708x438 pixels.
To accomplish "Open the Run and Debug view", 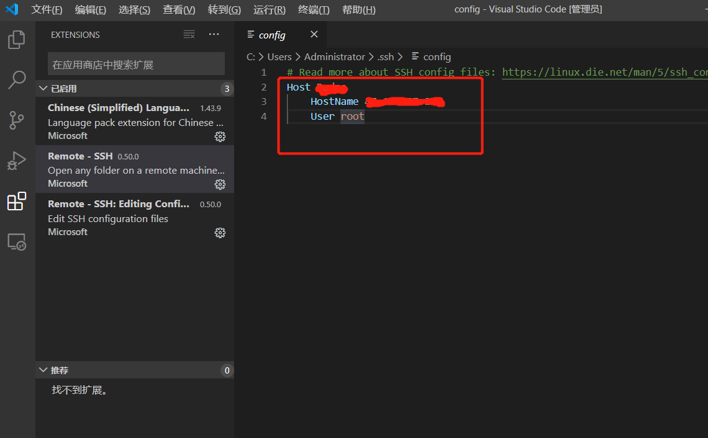I will (17, 161).
